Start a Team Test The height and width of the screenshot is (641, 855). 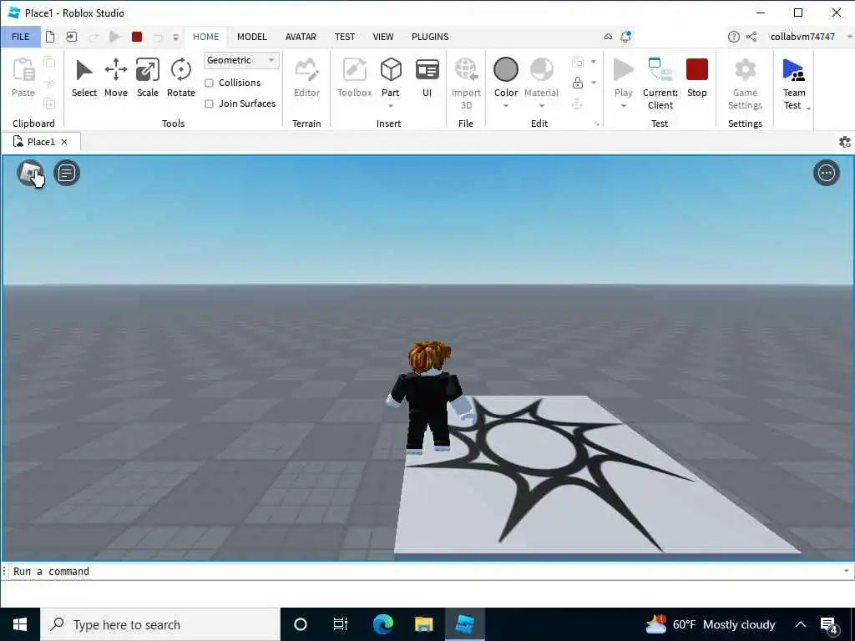(x=793, y=83)
